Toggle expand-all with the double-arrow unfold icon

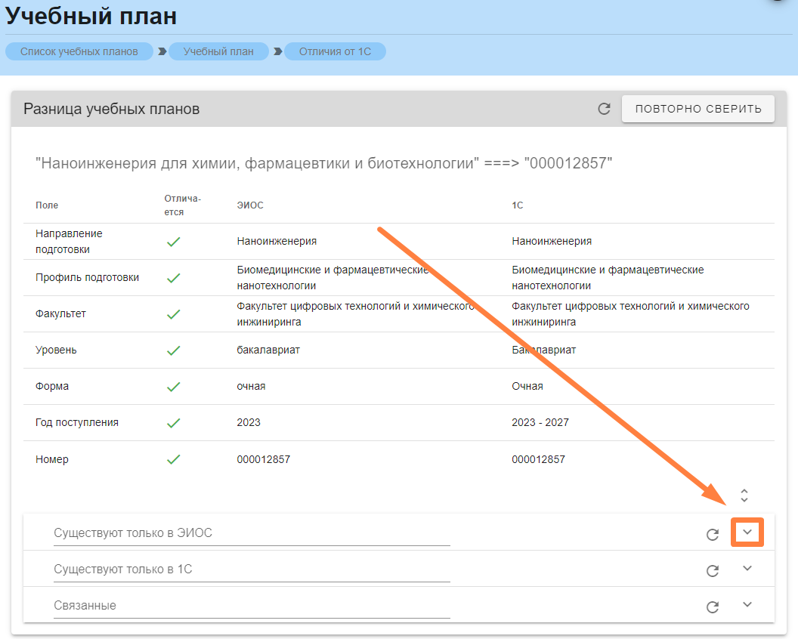coord(744,495)
